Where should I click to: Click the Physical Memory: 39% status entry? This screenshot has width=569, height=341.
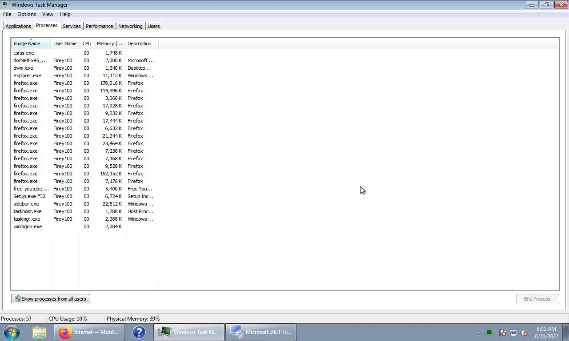(133, 319)
